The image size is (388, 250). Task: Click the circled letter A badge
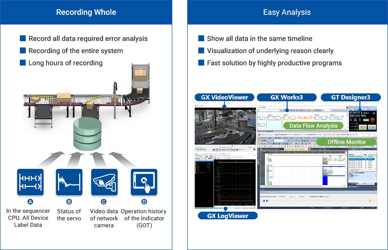pyautogui.click(x=30, y=202)
